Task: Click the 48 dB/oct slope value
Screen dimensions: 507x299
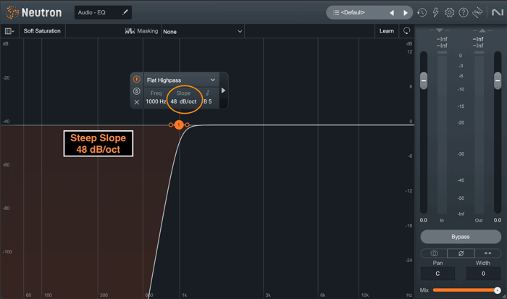Action: (183, 101)
